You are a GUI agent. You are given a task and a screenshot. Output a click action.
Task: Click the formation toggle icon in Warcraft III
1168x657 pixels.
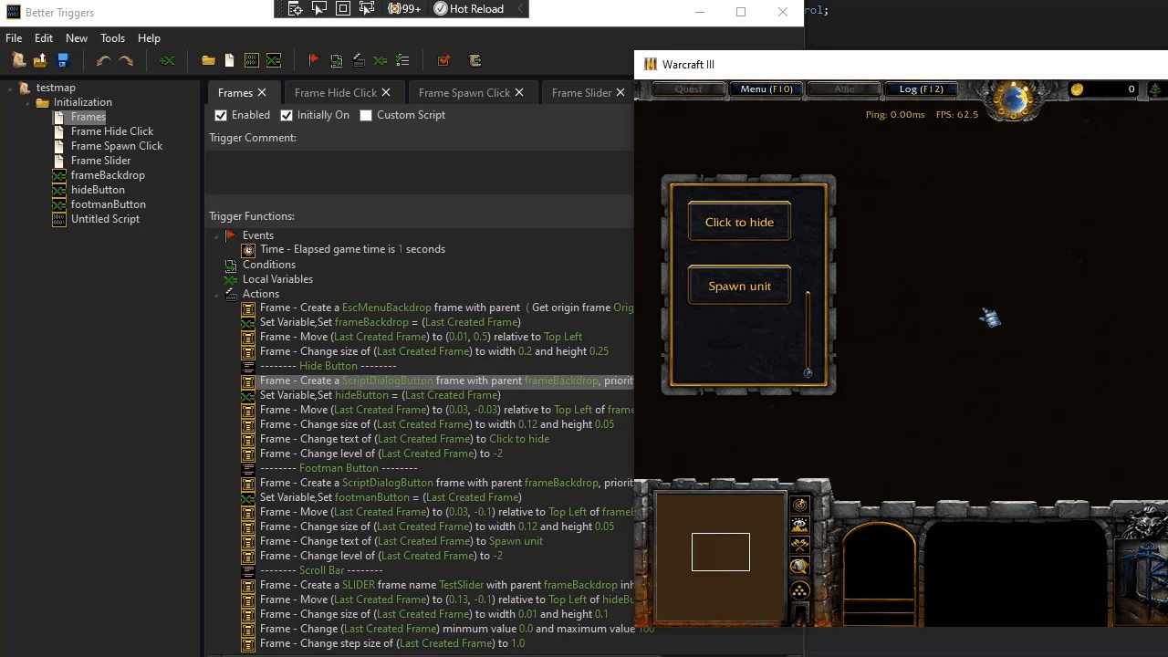click(x=800, y=590)
